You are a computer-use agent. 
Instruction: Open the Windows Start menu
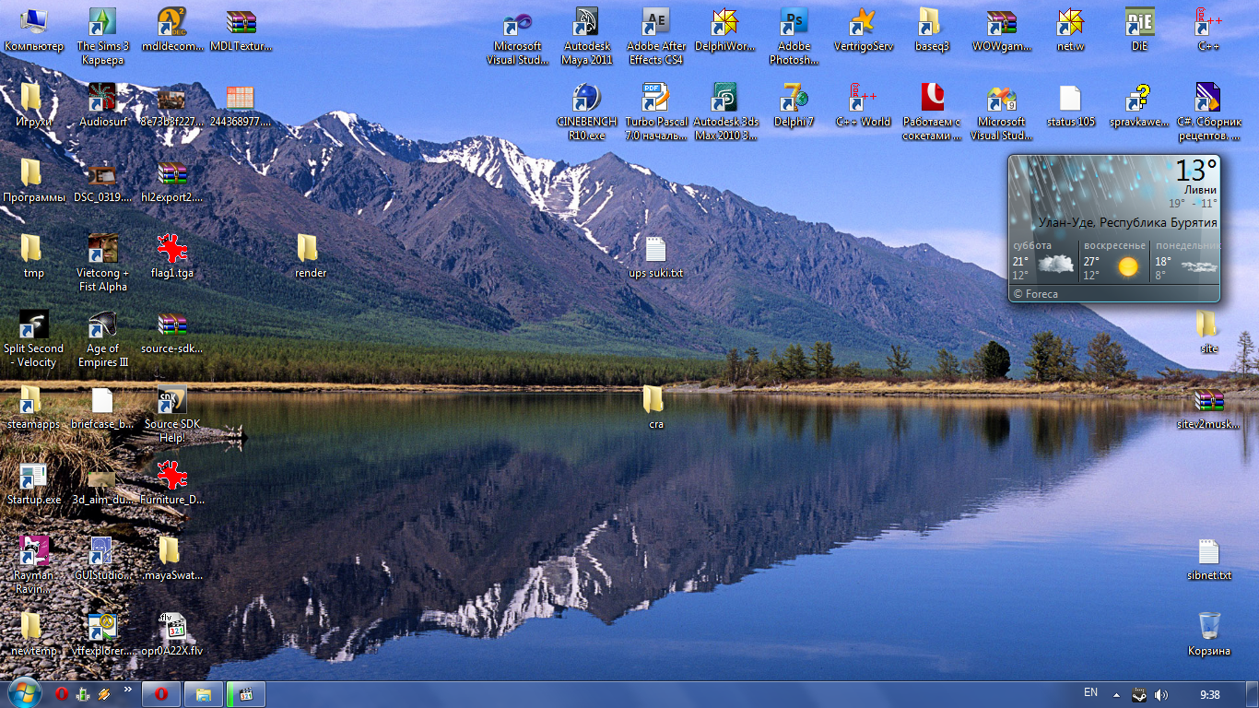[x=23, y=693]
